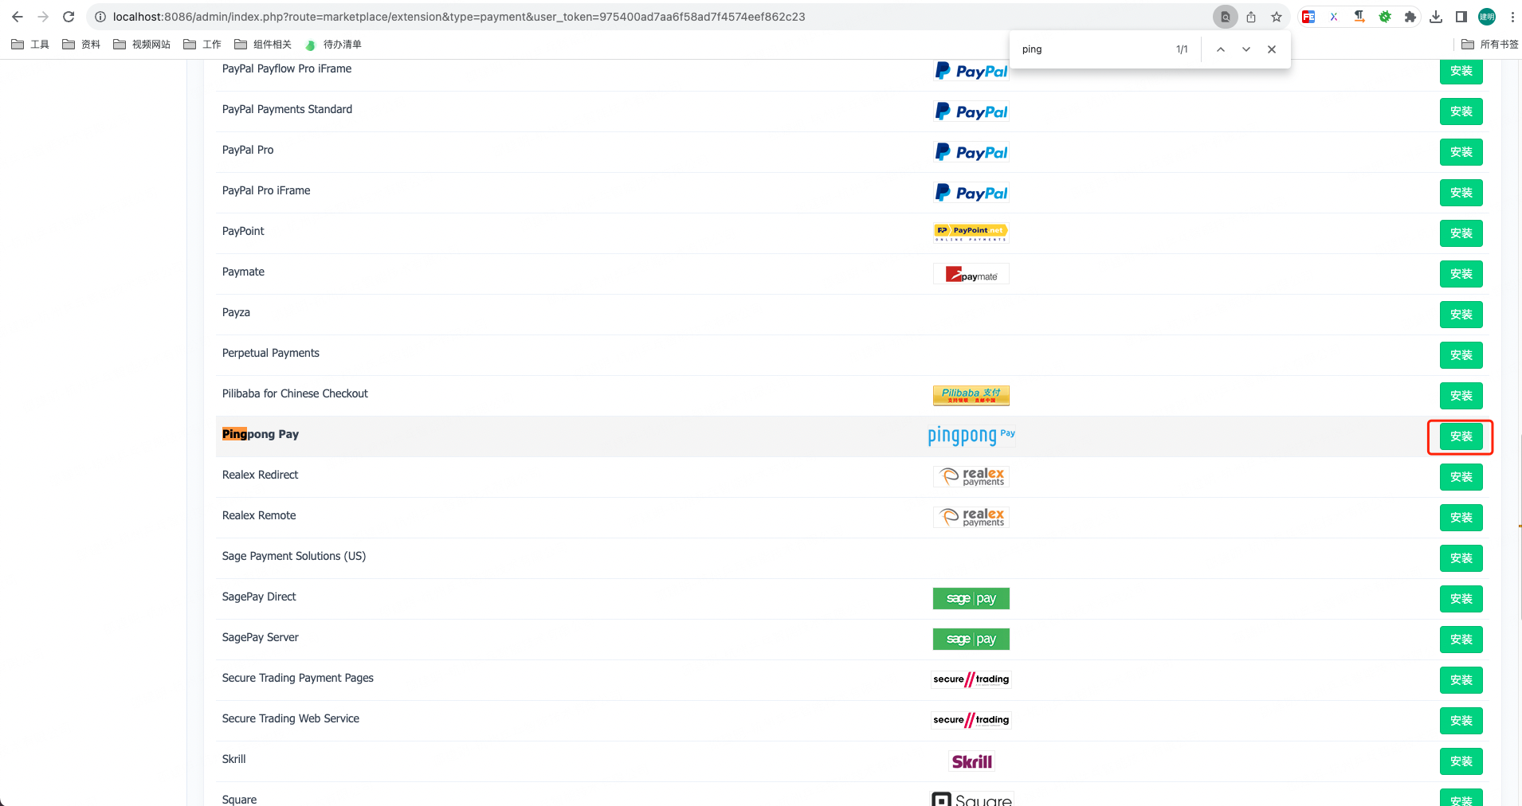
Task: Close the find-in-page bar
Action: (x=1272, y=49)
